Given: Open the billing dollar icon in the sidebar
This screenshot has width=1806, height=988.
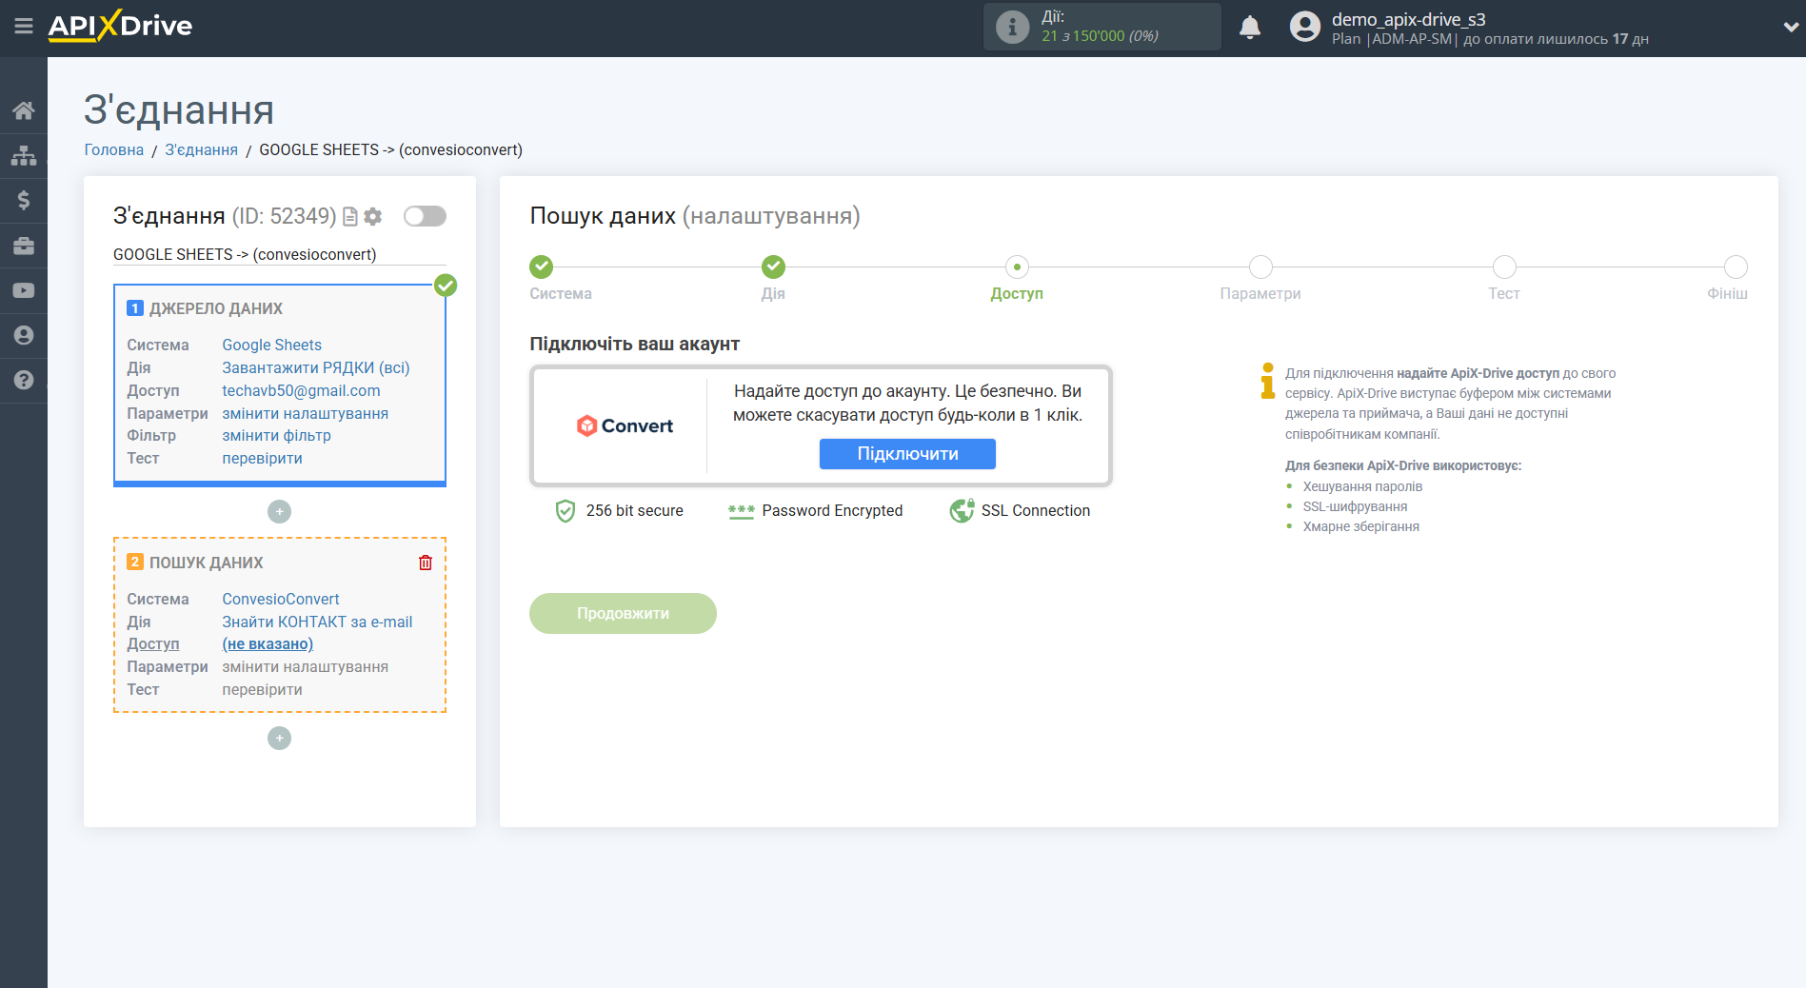Looking at the screenshot, I should [24, 200].
